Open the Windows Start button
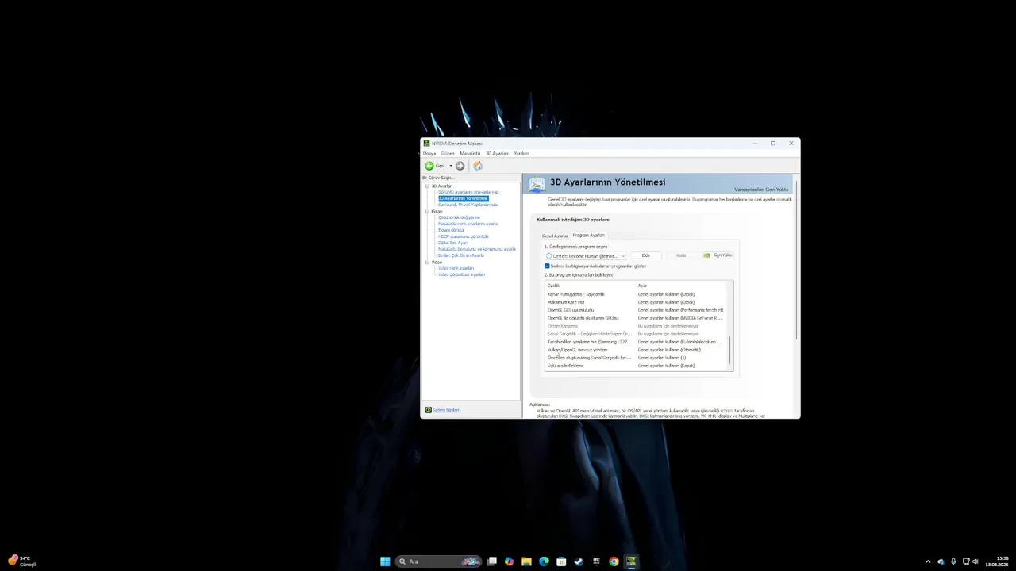Image resolution: width=1016 pixels, height=571 pixels. (x=385, y=561)
